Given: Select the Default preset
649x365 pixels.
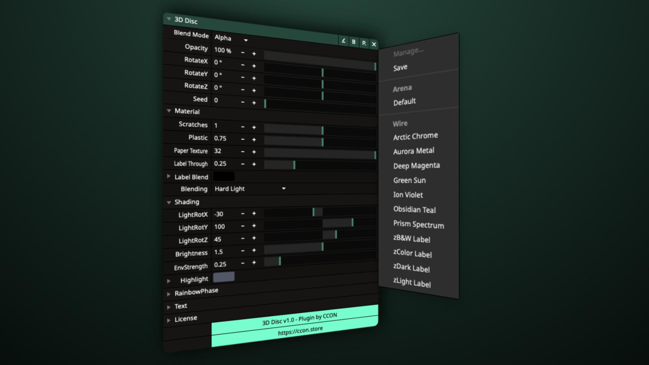Looking at the screenshot, I should 404,102.
